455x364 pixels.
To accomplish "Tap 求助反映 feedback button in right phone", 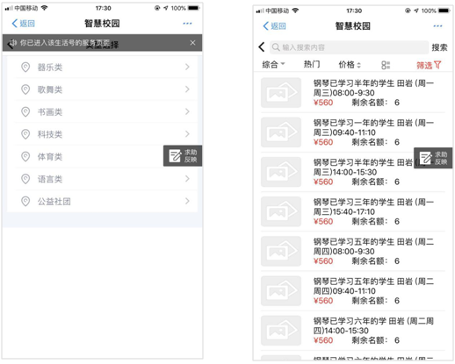I will [433, 158].
